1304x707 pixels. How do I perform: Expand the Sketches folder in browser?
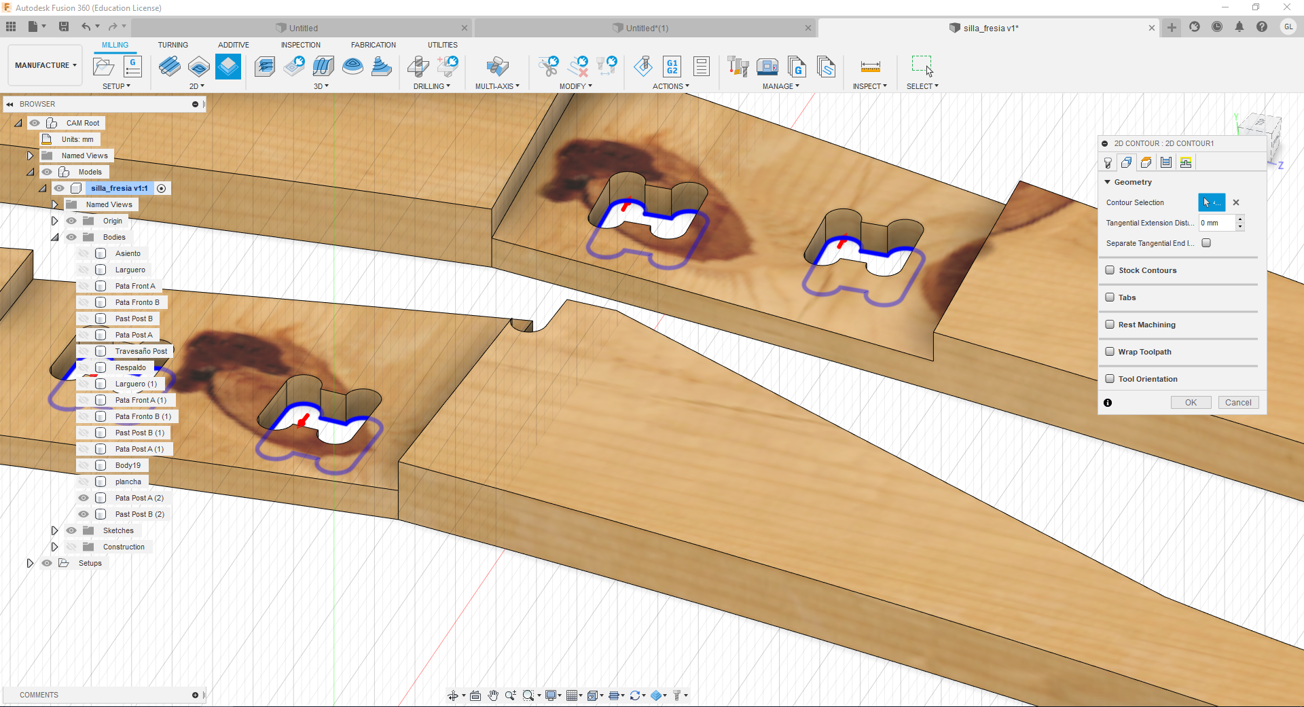(x=54, y=530)
